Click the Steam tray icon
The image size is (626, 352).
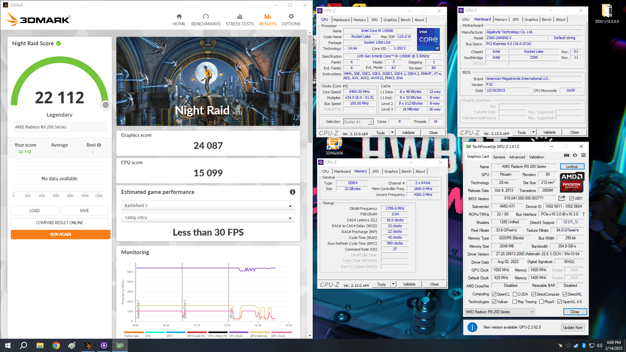click(576, 345)
